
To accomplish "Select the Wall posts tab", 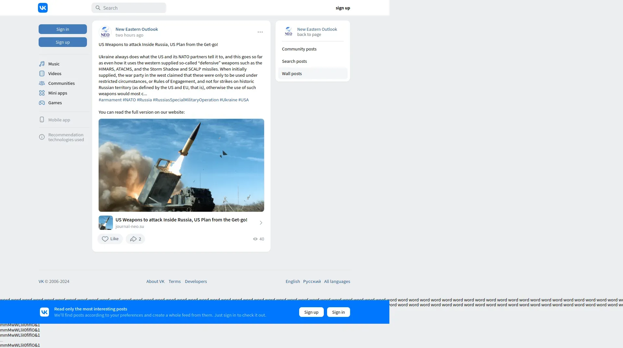I will tap(313, 73).
